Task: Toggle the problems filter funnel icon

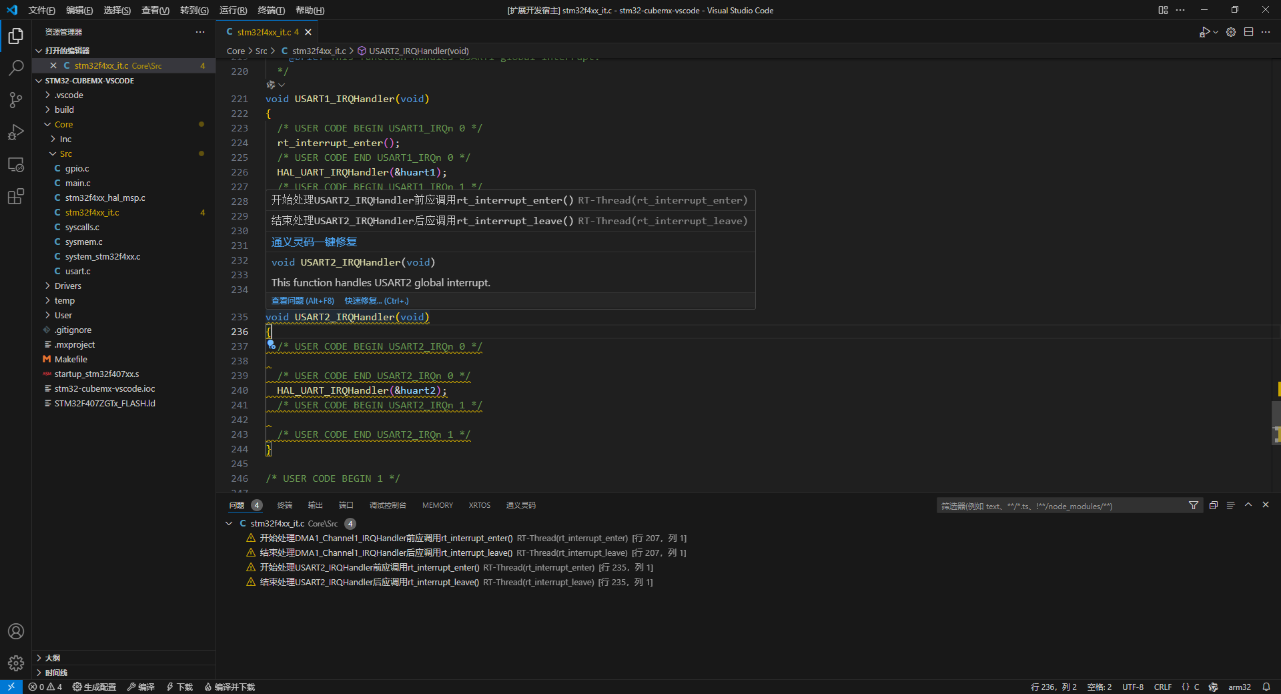Action: coord(1194,506)
